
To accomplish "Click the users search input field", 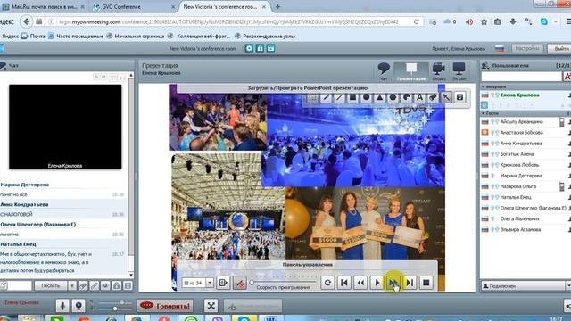I will [x=521, y=77].
